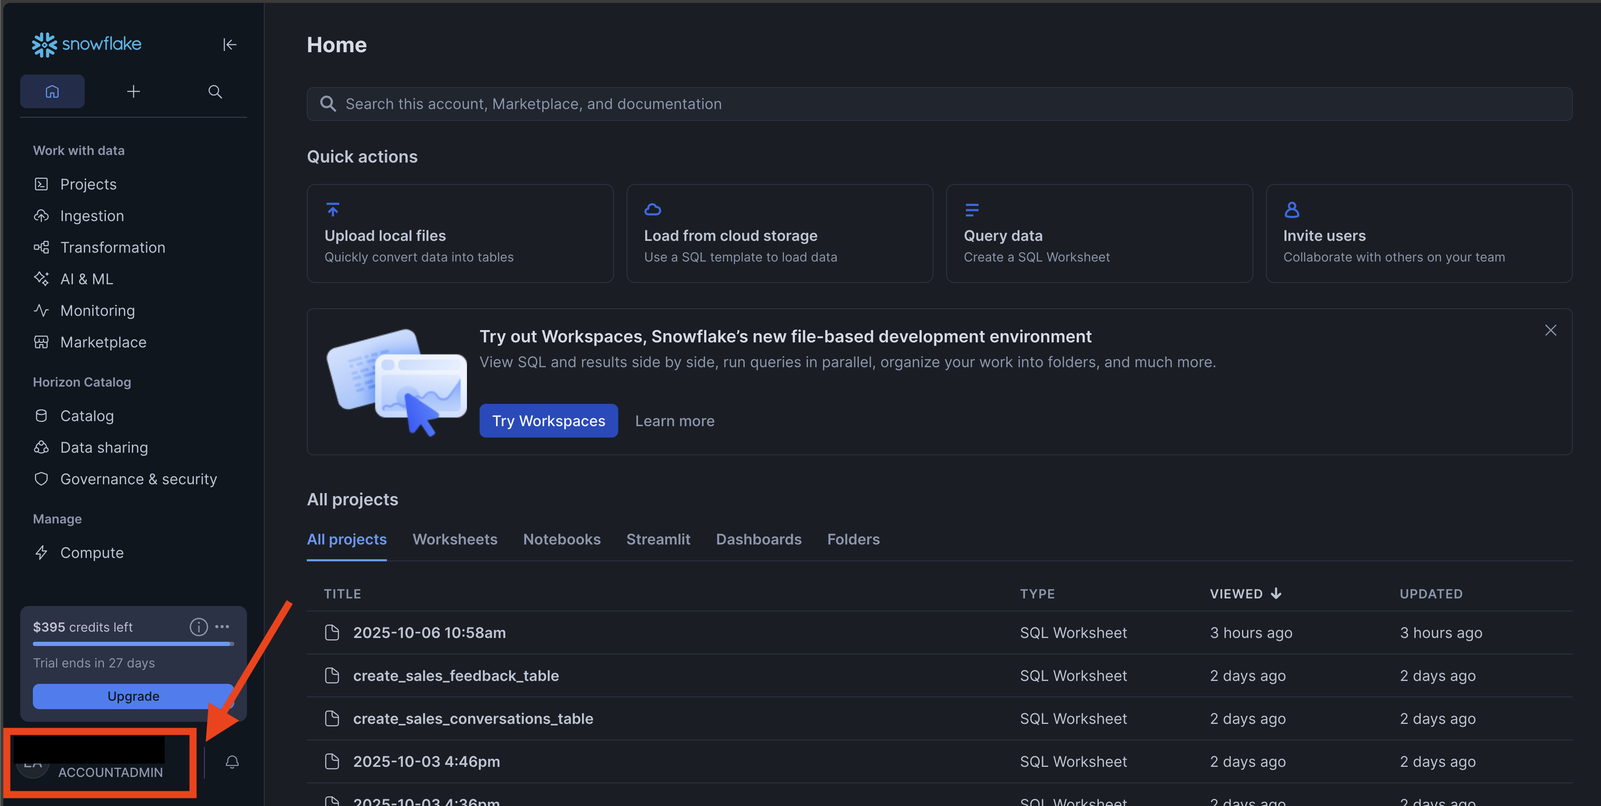Open Marketplace from sidebar
Image resolution: width=1601 pixels, height=806 pixels.
pos(103,342)
